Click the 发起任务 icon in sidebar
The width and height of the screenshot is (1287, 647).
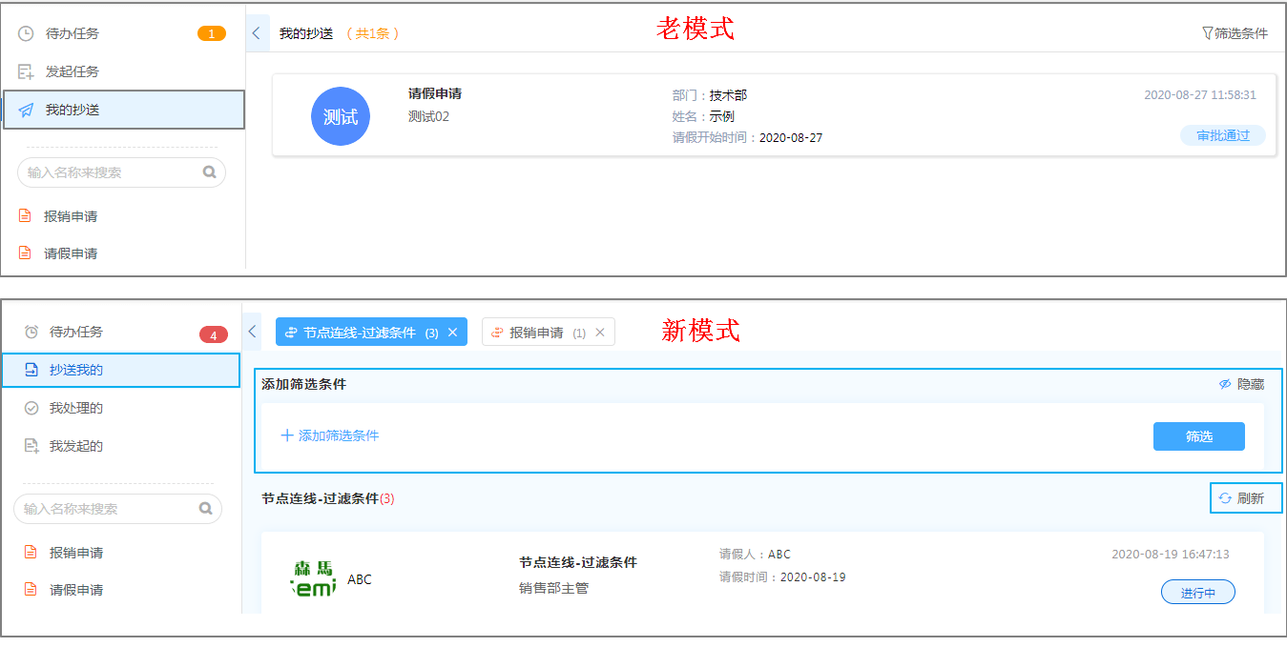[x=27, y=71]
